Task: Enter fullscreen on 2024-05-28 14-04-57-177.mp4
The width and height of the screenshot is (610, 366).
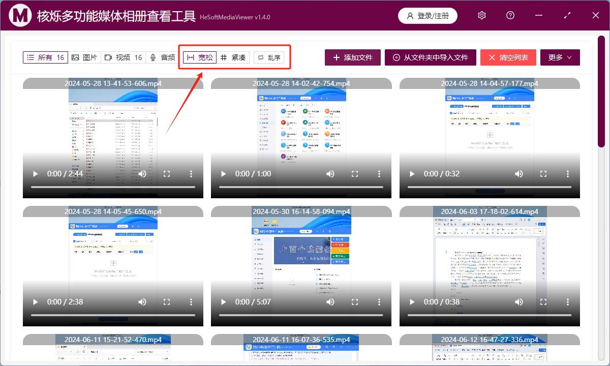Action: pyautogui.click(x=543, y=174)
